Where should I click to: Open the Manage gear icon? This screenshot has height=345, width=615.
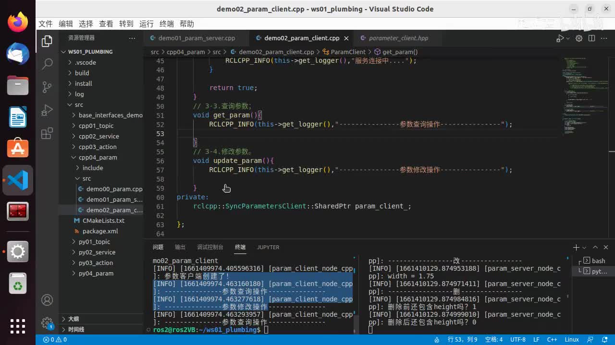(47, 322)
